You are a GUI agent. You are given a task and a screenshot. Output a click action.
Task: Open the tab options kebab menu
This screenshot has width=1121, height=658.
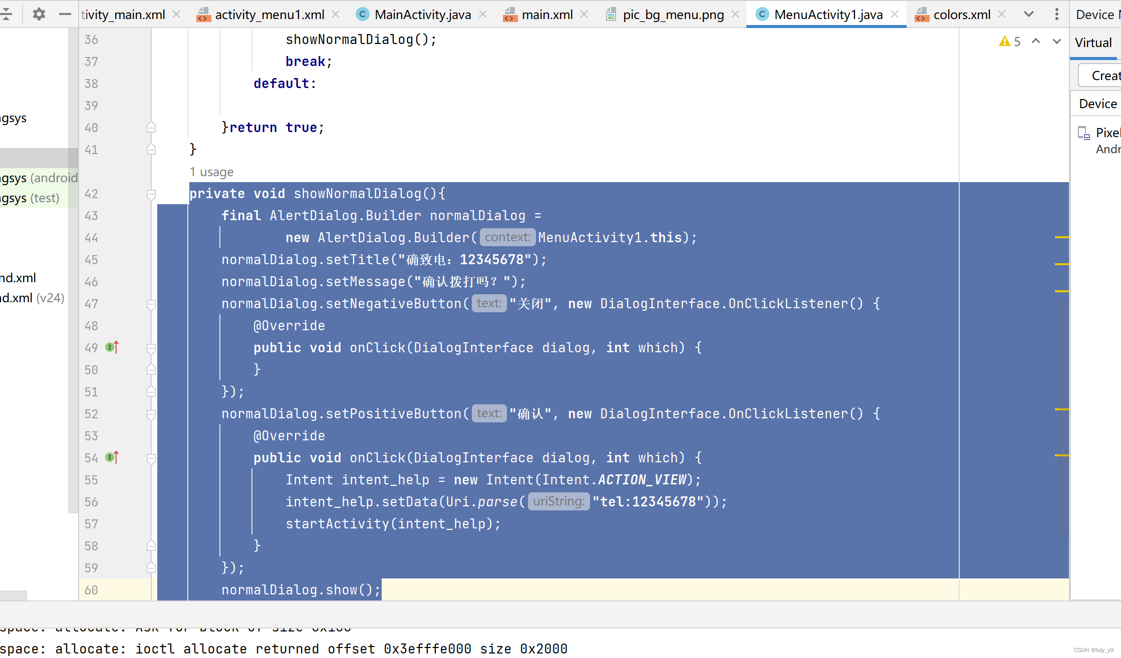point(1056,14)
